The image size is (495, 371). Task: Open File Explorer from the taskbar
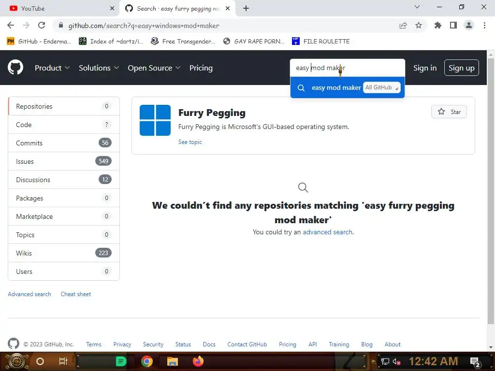click(173, 361)
